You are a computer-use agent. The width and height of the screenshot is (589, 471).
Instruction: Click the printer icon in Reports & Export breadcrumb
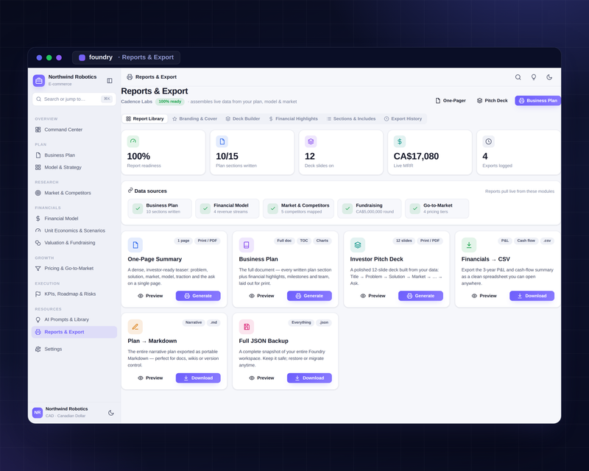130,77
